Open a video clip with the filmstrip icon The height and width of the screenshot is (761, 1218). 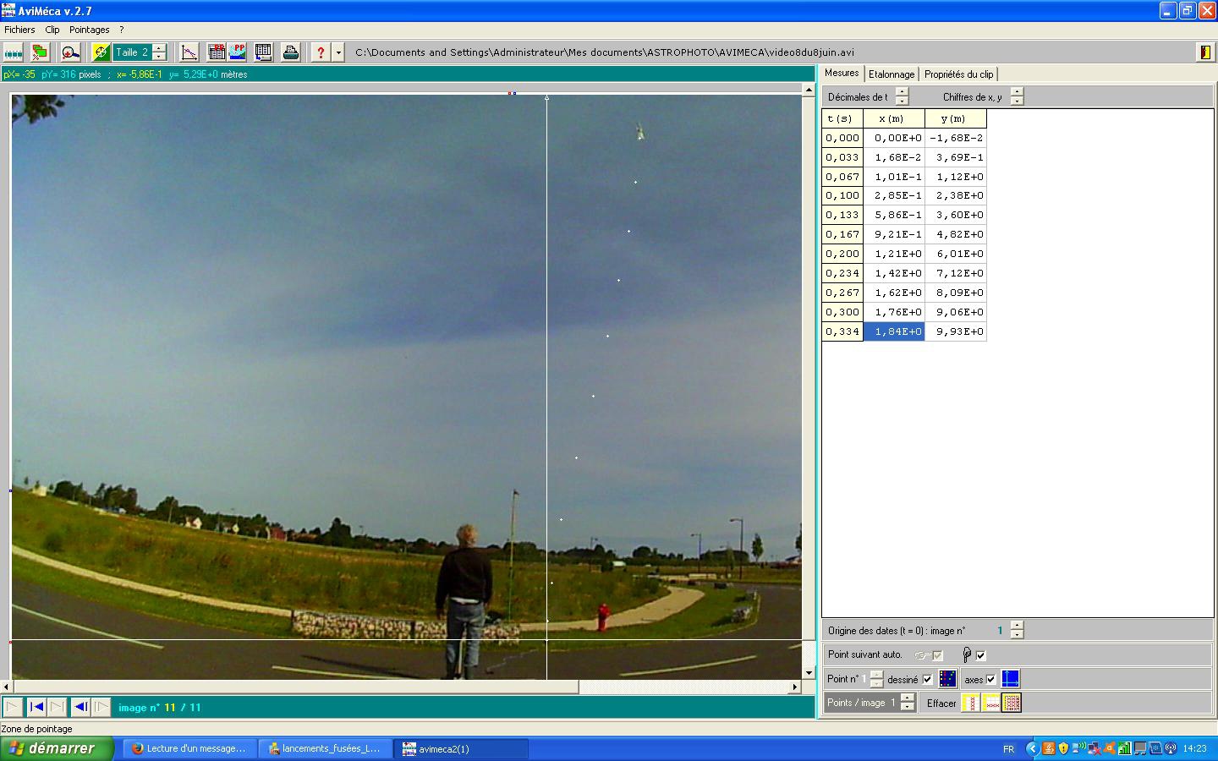point(14,52)
